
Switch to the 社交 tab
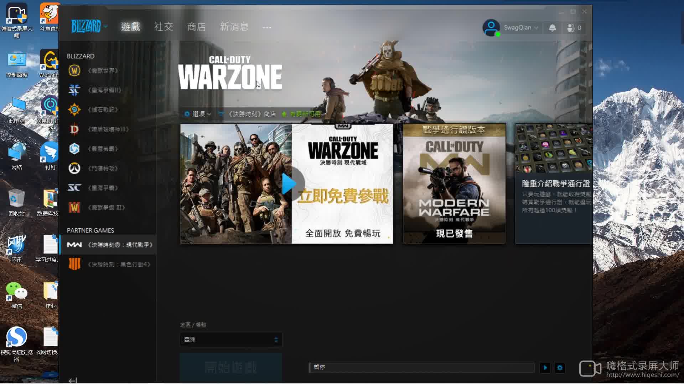[x=164, y=27]
